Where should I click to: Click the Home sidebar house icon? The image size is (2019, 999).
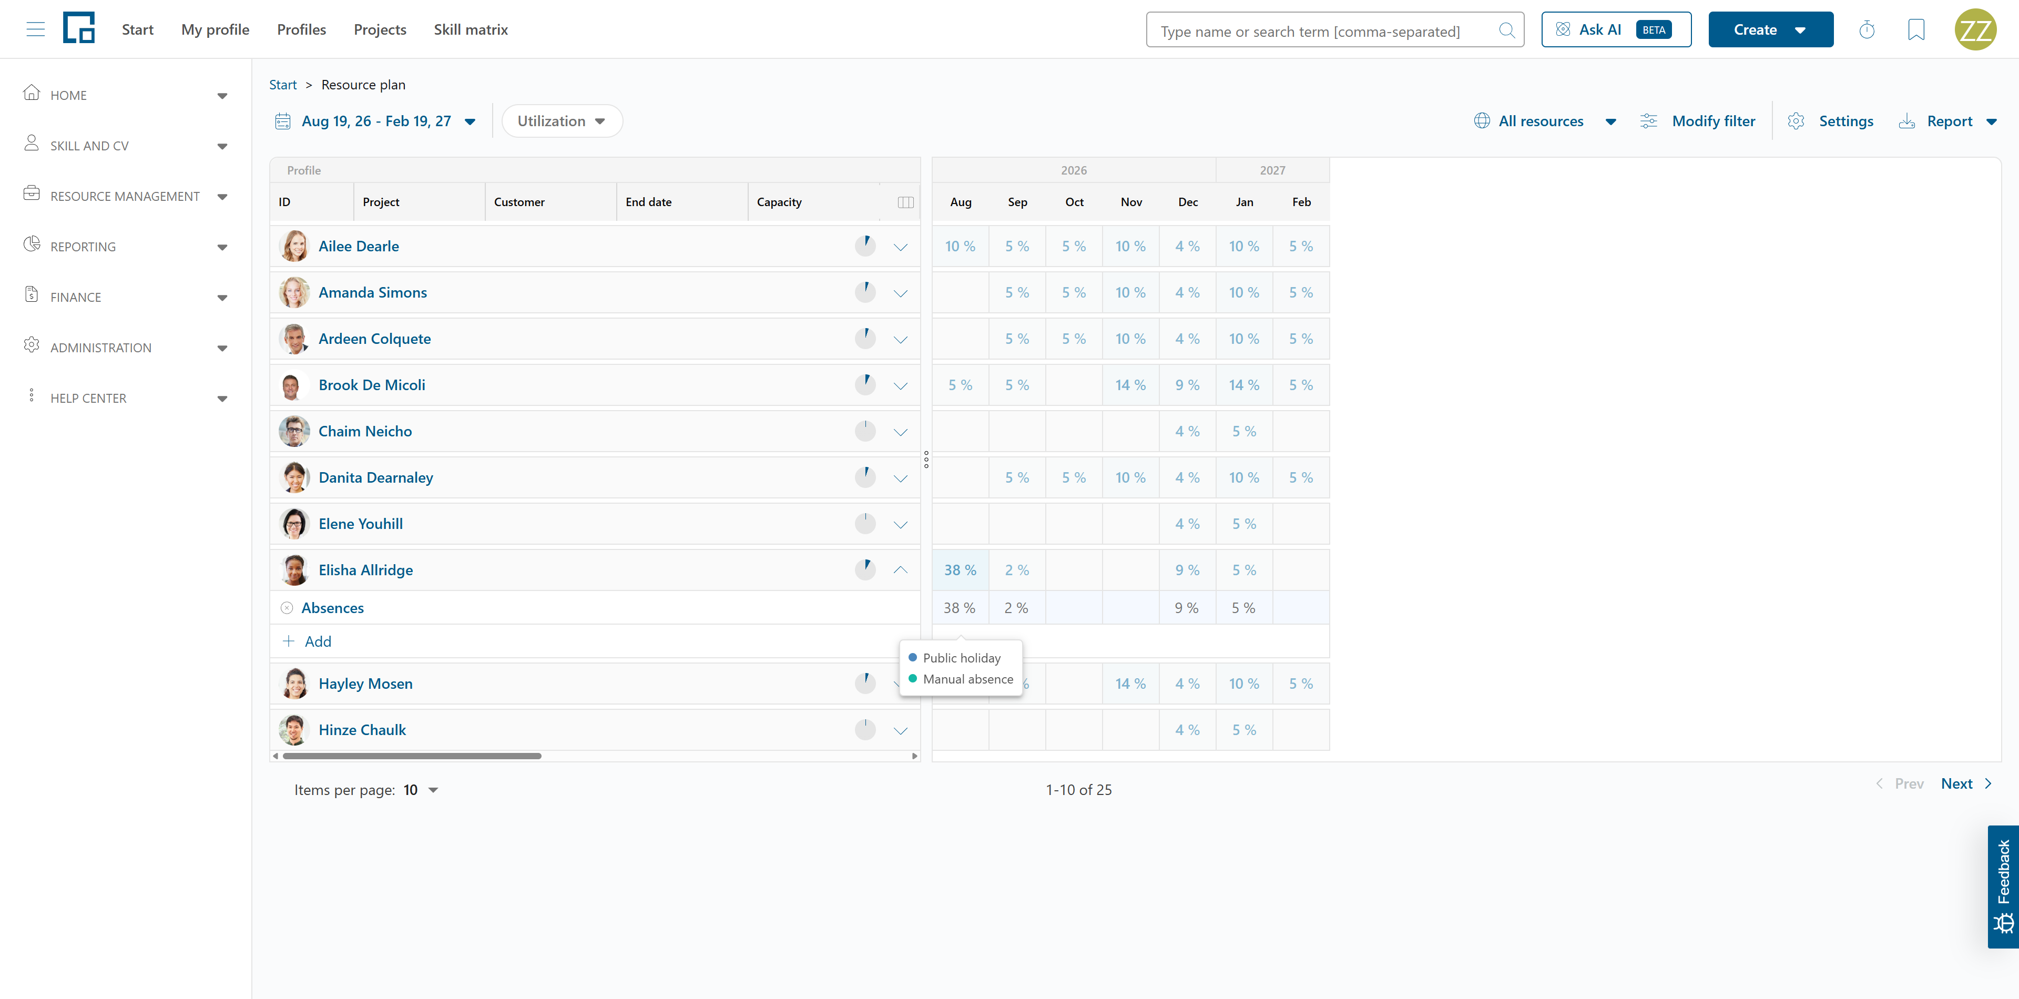pos(32,93)
